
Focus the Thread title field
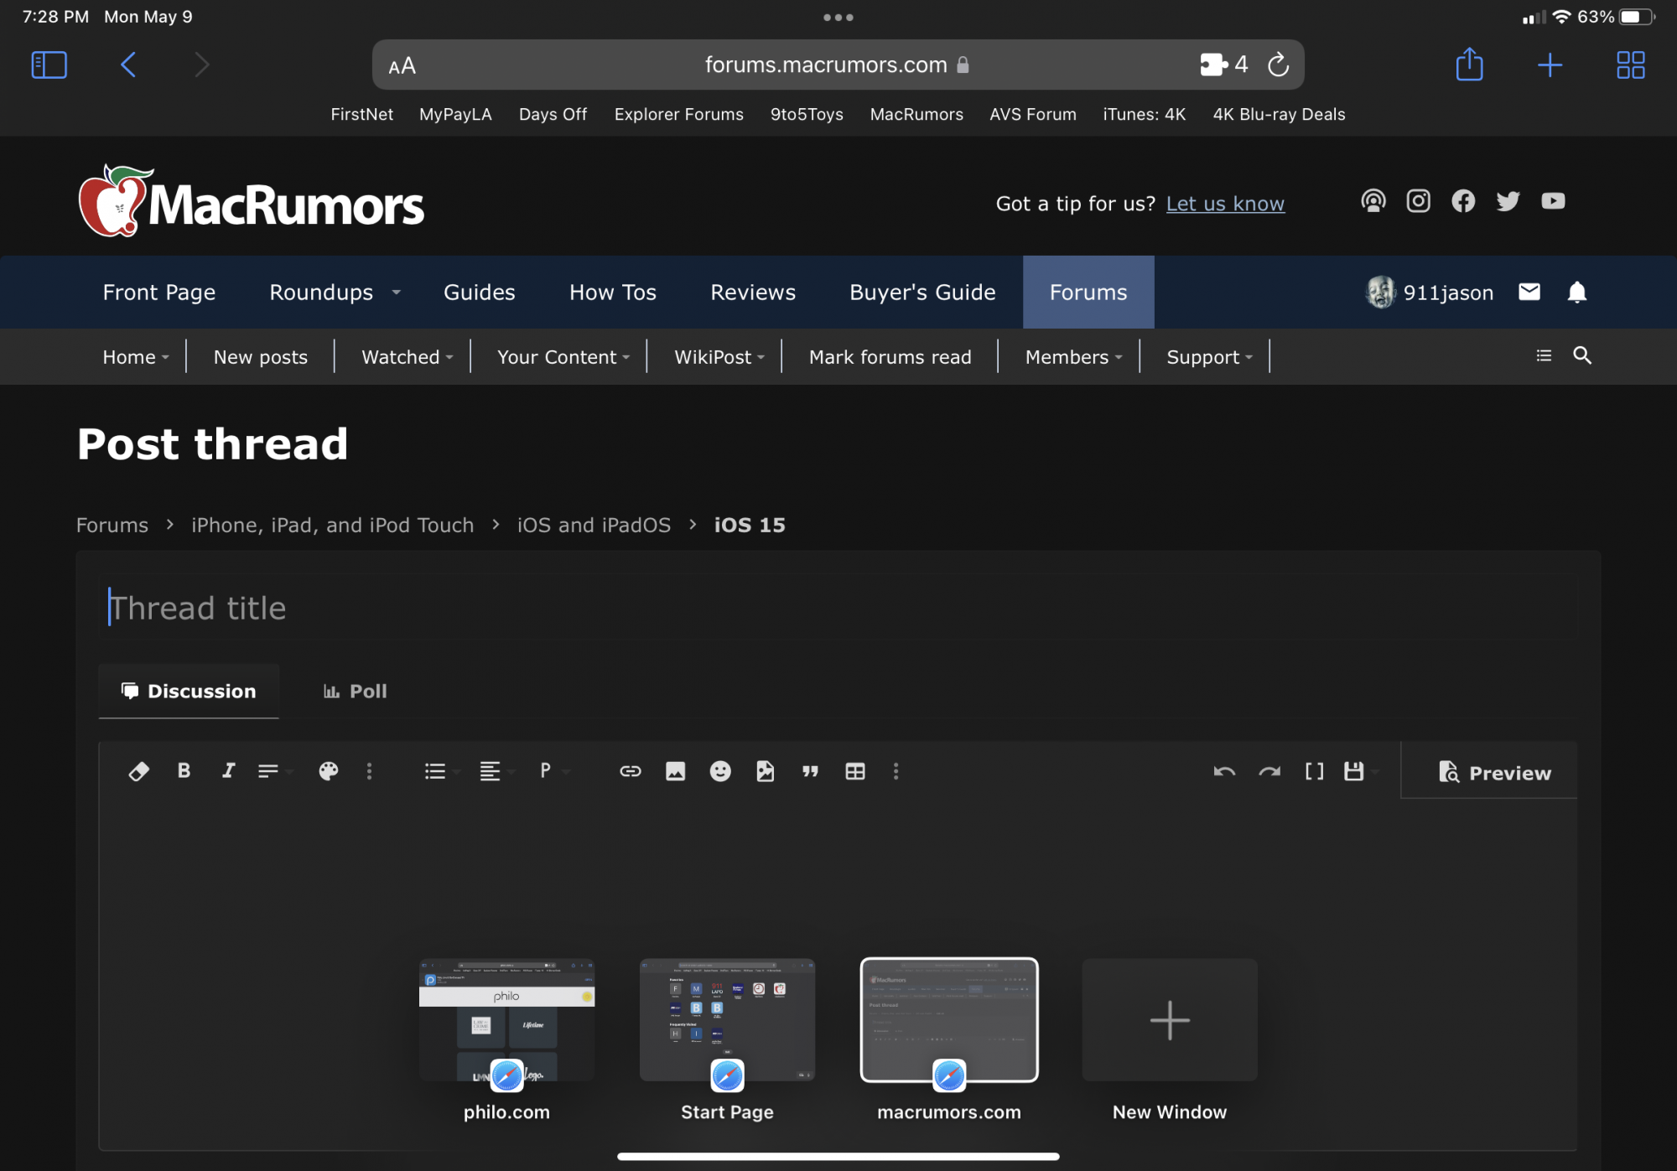point(838,608)
